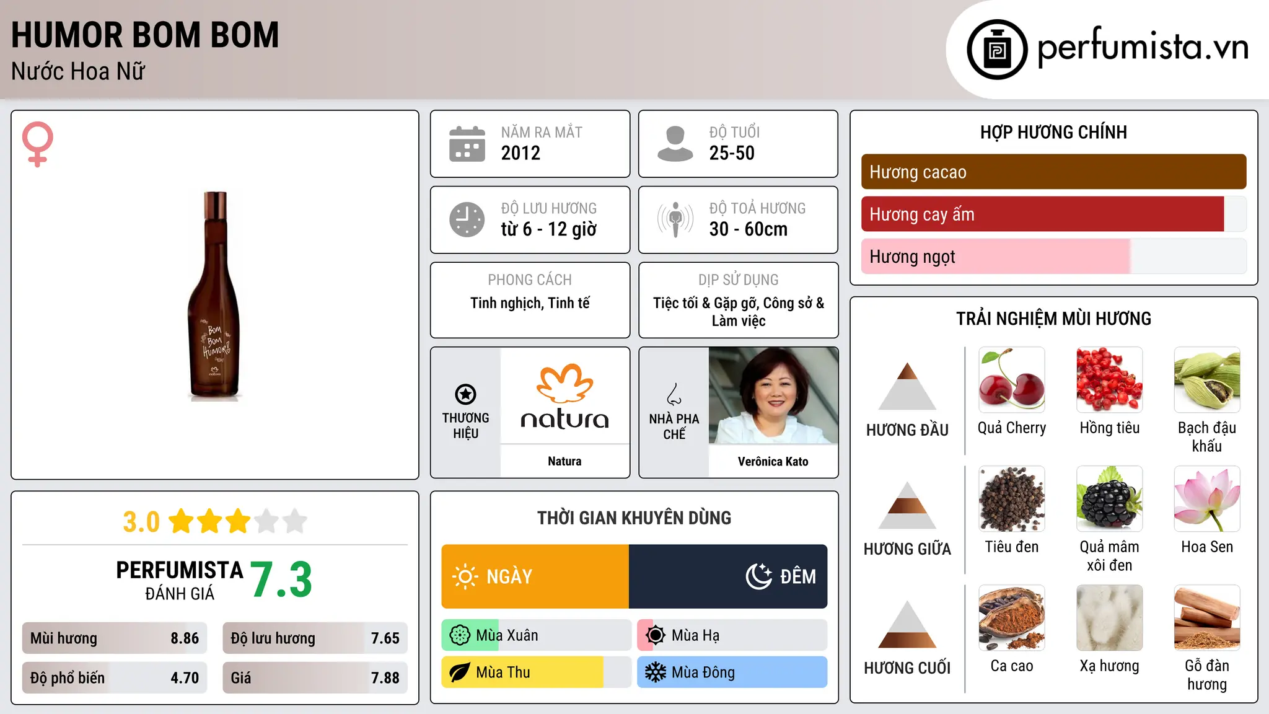Select the Đêm nighttime segment

point(728,576)
